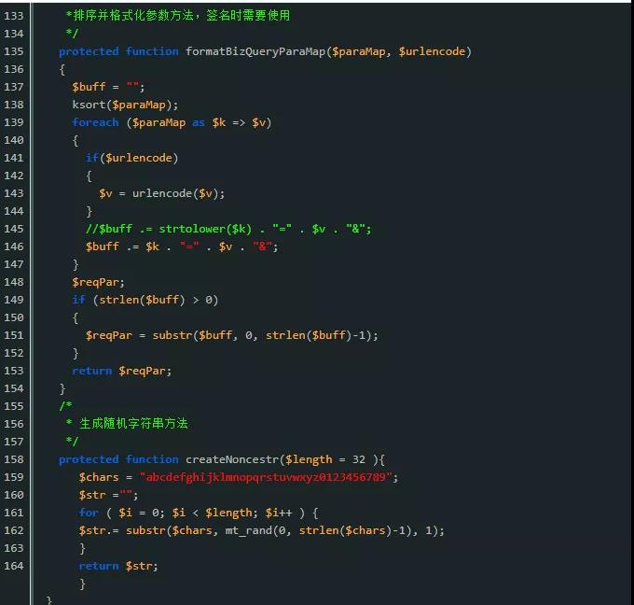Click the urlencode($v) call on line 143
Screen dimensions: 634x605
point(178,193)
